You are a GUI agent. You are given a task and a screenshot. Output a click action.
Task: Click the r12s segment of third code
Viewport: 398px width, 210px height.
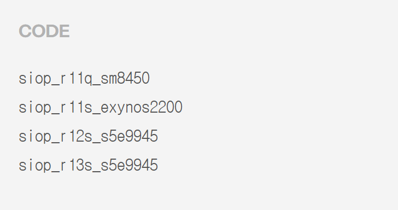tap(76, 136)
